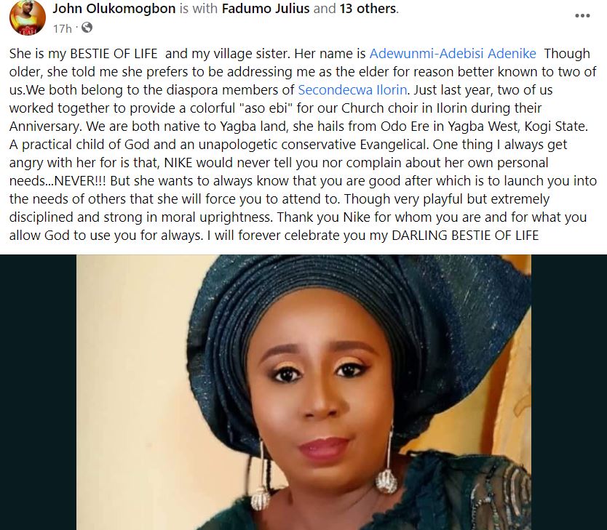Open the post options three-dot menu
The image size is (607, 530).
point(582,16)
